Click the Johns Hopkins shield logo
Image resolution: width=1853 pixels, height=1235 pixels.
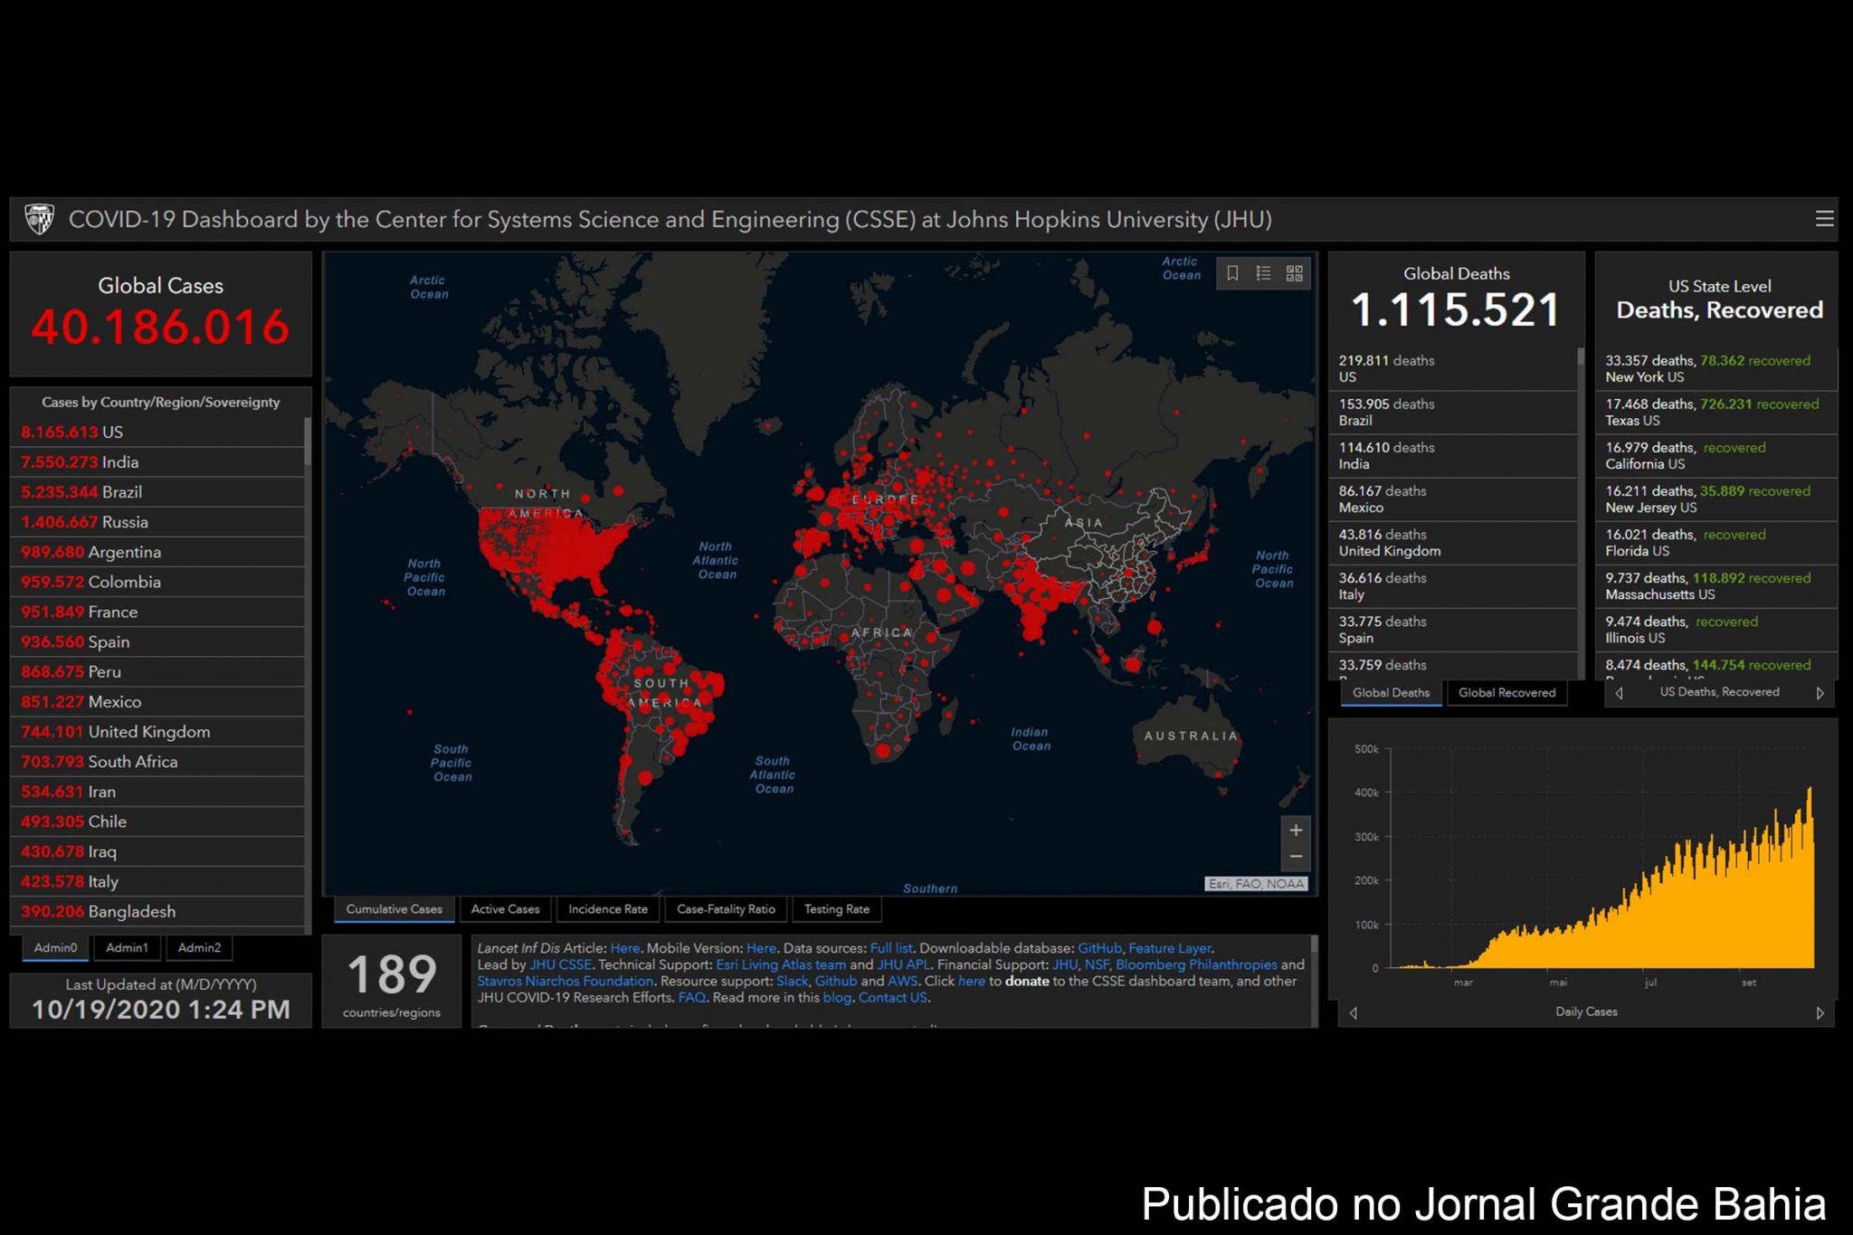pos(39,219)
